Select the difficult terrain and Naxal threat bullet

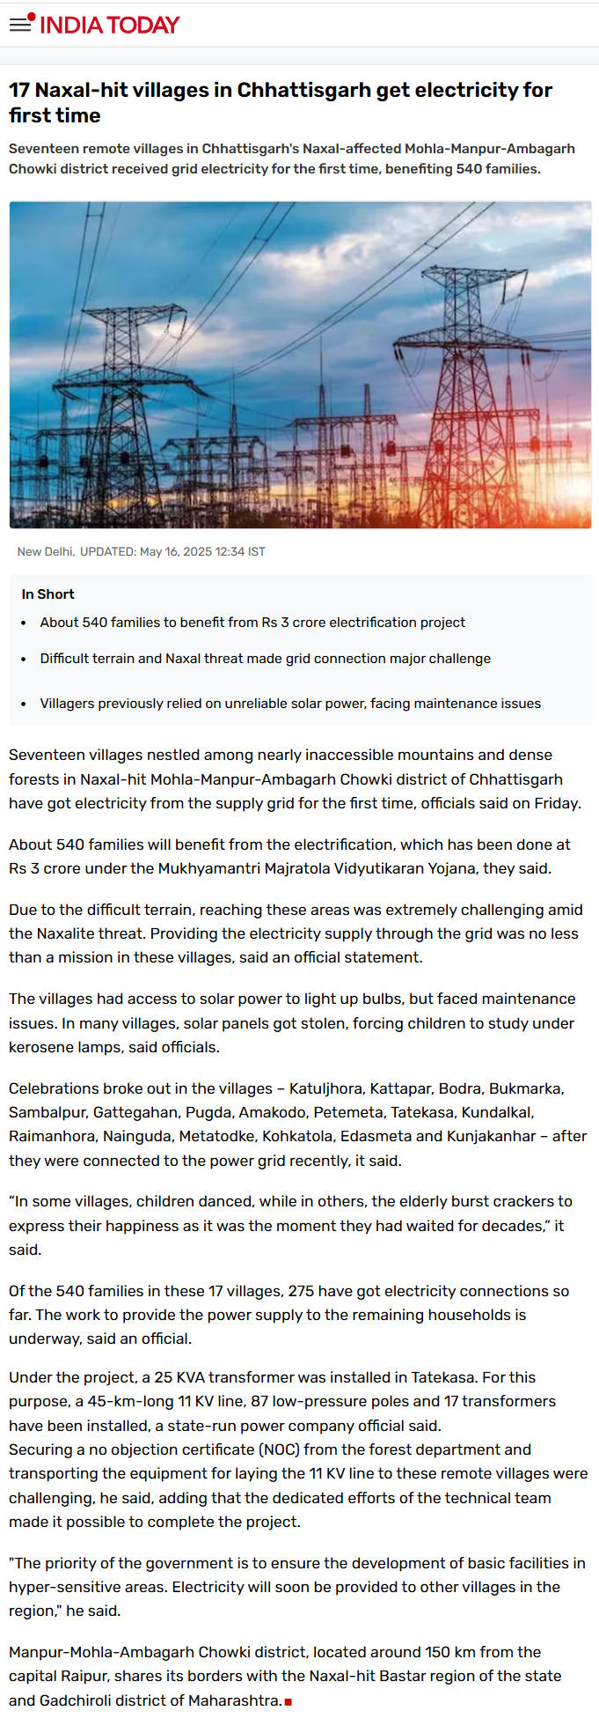[265, 659]
